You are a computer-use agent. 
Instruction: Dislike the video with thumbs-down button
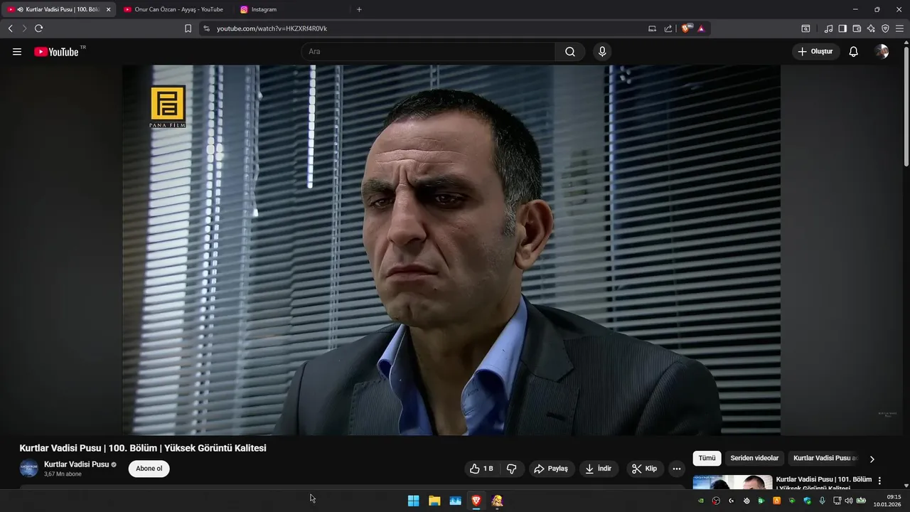[512, 469]
